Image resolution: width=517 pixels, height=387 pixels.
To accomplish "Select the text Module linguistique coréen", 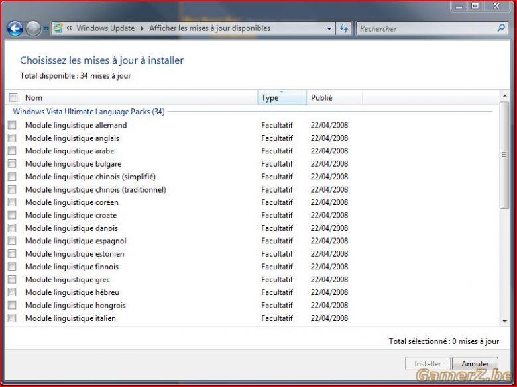I will click(72, 202).
